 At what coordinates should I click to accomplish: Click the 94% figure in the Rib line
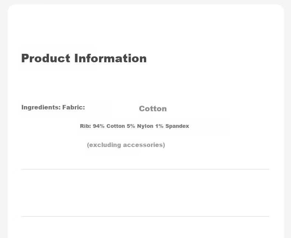pyautogui.click(x=99, y=126)
